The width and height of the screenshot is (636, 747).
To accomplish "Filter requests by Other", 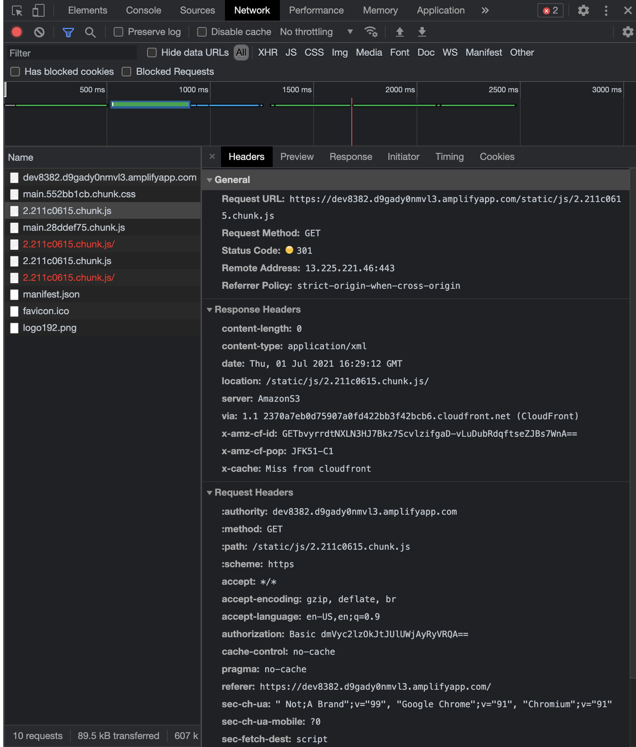I will coord(522,53).
